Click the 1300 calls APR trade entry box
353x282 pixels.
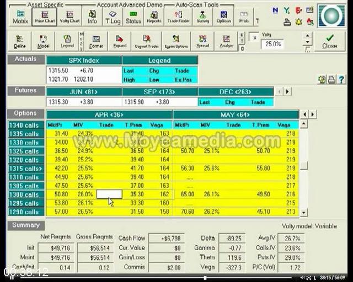point(109,194)
